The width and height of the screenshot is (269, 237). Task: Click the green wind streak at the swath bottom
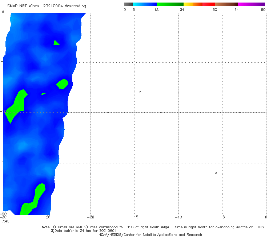33,200
